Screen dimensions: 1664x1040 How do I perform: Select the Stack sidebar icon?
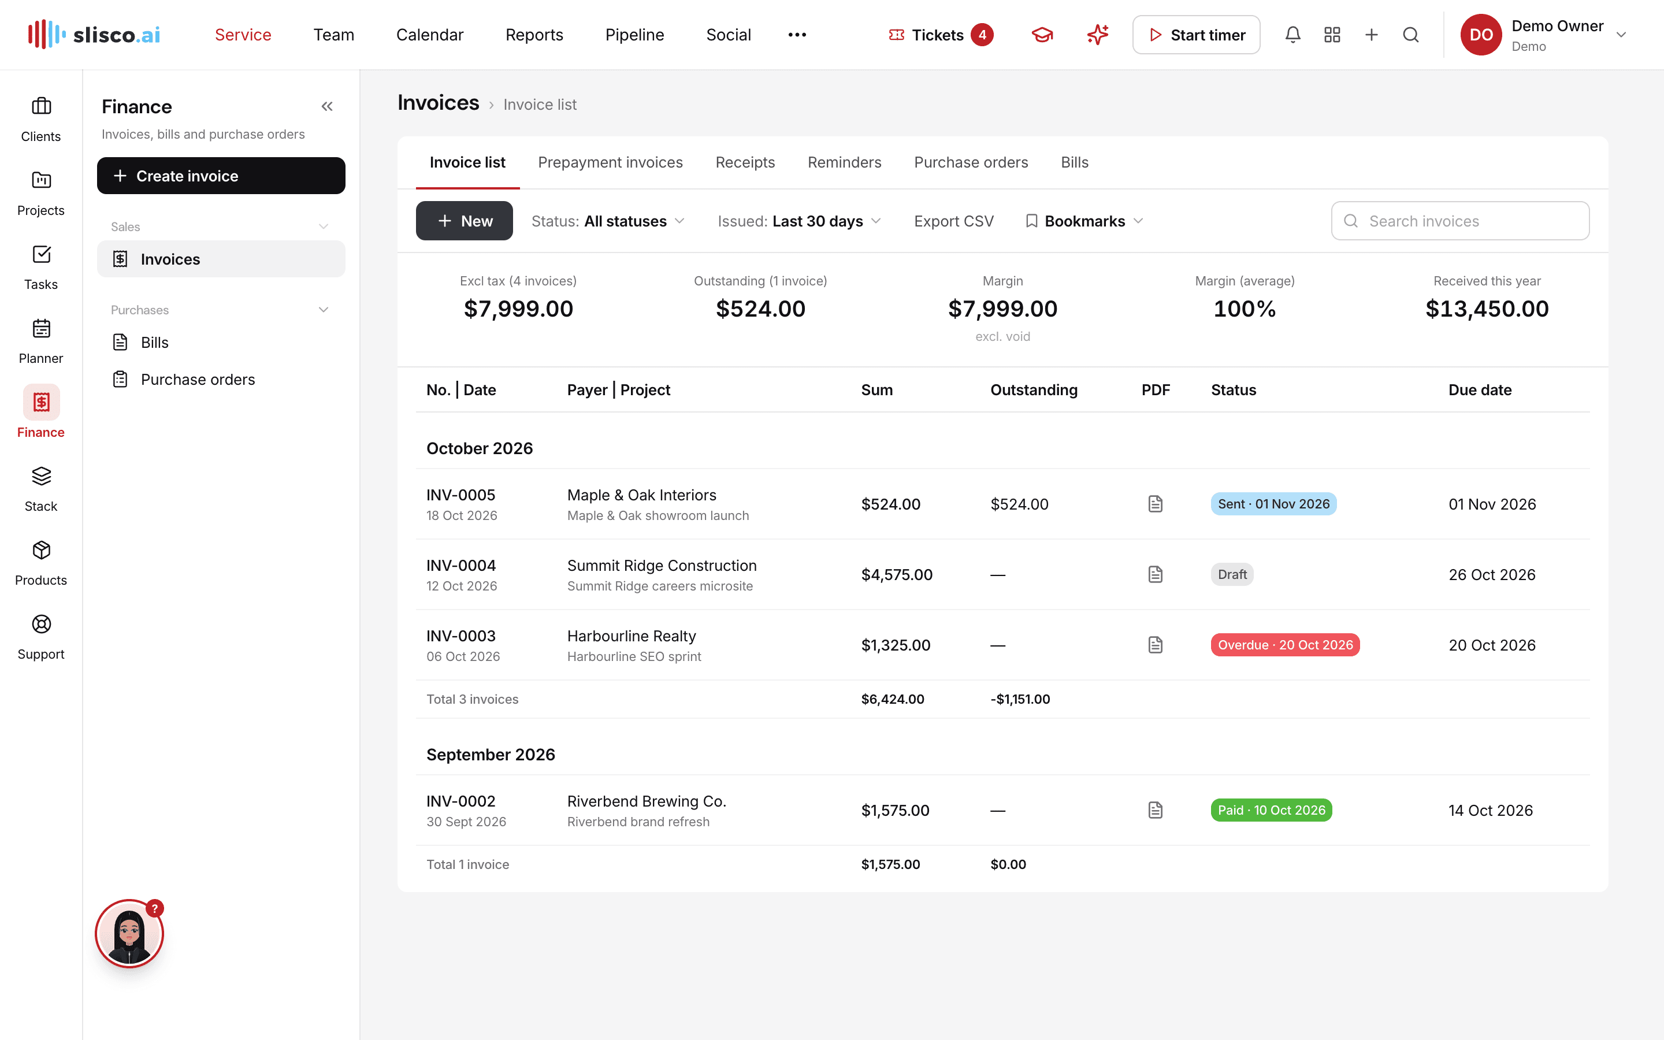(x=41, y=489)
